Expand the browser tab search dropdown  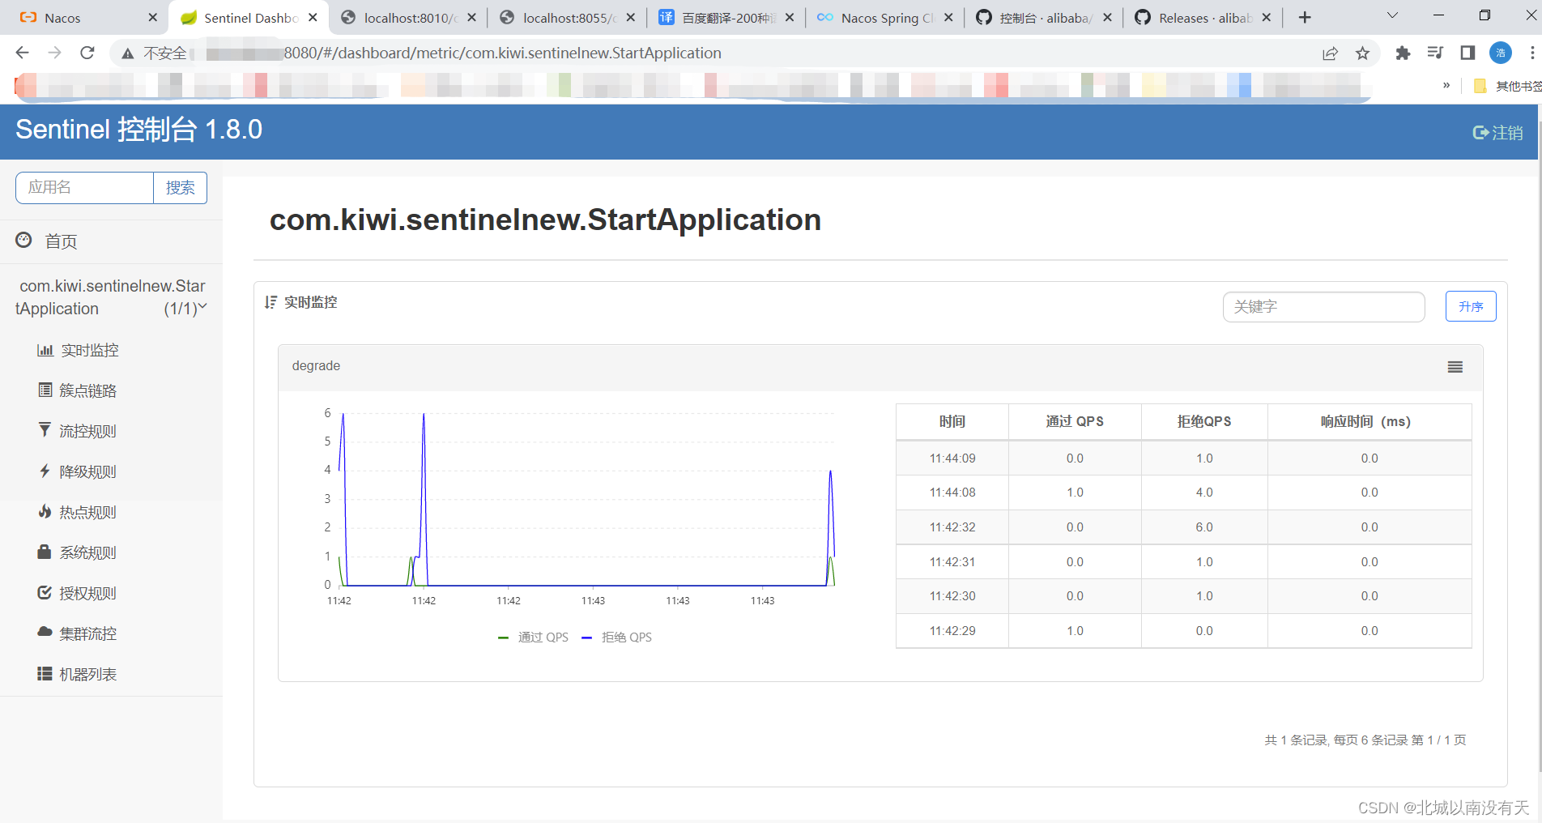(x=1393, y=15)
